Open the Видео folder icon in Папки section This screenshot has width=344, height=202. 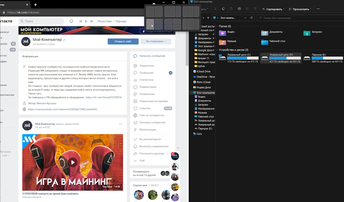(x=223, y=33)
